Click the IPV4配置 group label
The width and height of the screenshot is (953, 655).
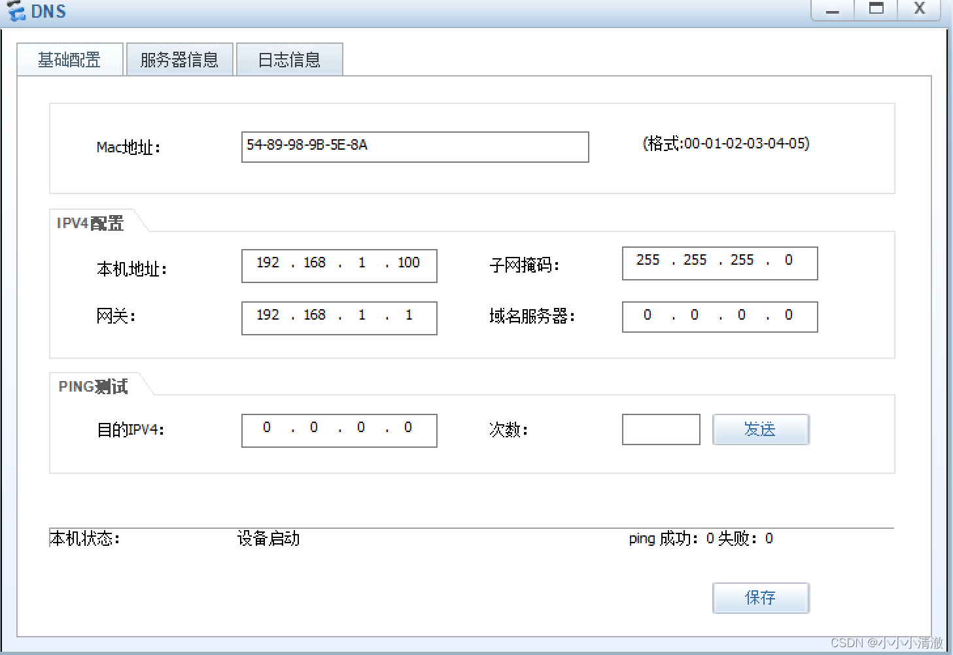(x=90, y=224)
